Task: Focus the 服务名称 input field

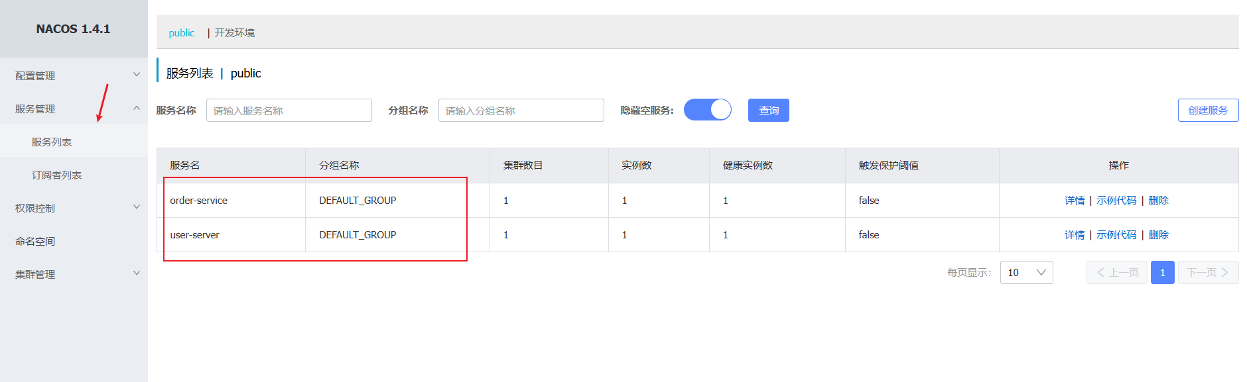Action: click(289, 111)
